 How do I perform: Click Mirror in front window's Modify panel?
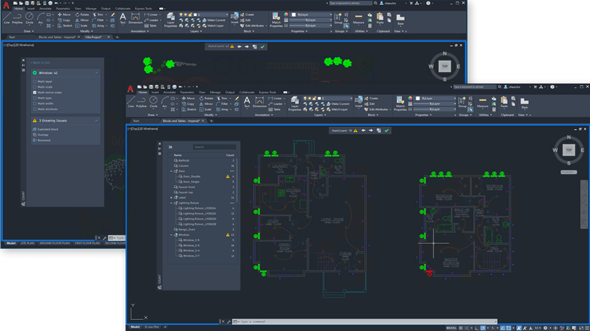click(x=206, y=104)
